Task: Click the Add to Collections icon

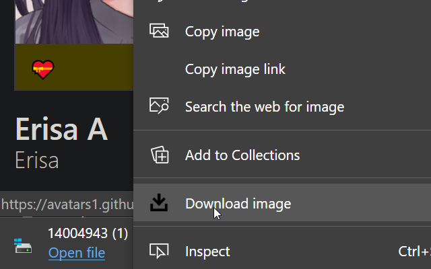Action: tap(159, 155)
